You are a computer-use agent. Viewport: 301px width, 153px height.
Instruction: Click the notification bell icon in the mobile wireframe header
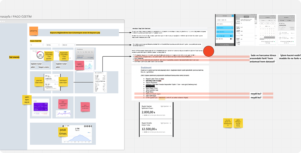256,17
